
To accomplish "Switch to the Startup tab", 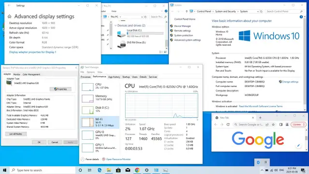I will [126, 77].
